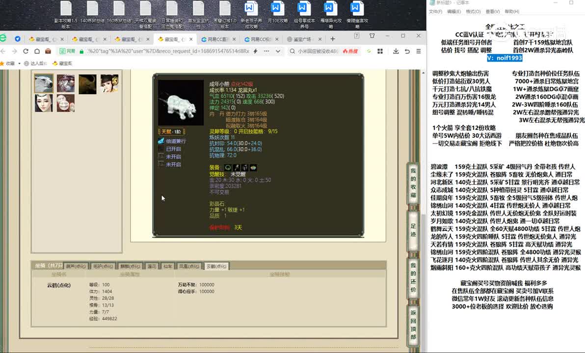Click the 足迹 side button
The width and height of the screenshot is (585, 353).
click(413, 230)
